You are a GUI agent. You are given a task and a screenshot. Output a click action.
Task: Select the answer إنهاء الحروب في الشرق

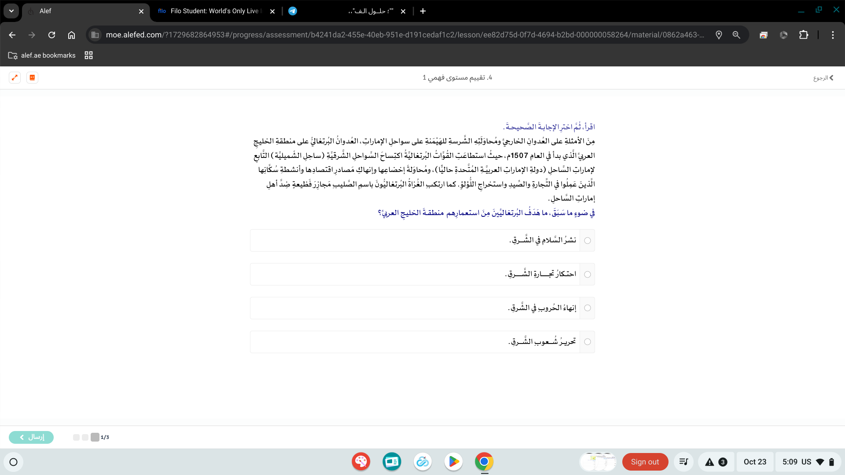coord(587,308)
